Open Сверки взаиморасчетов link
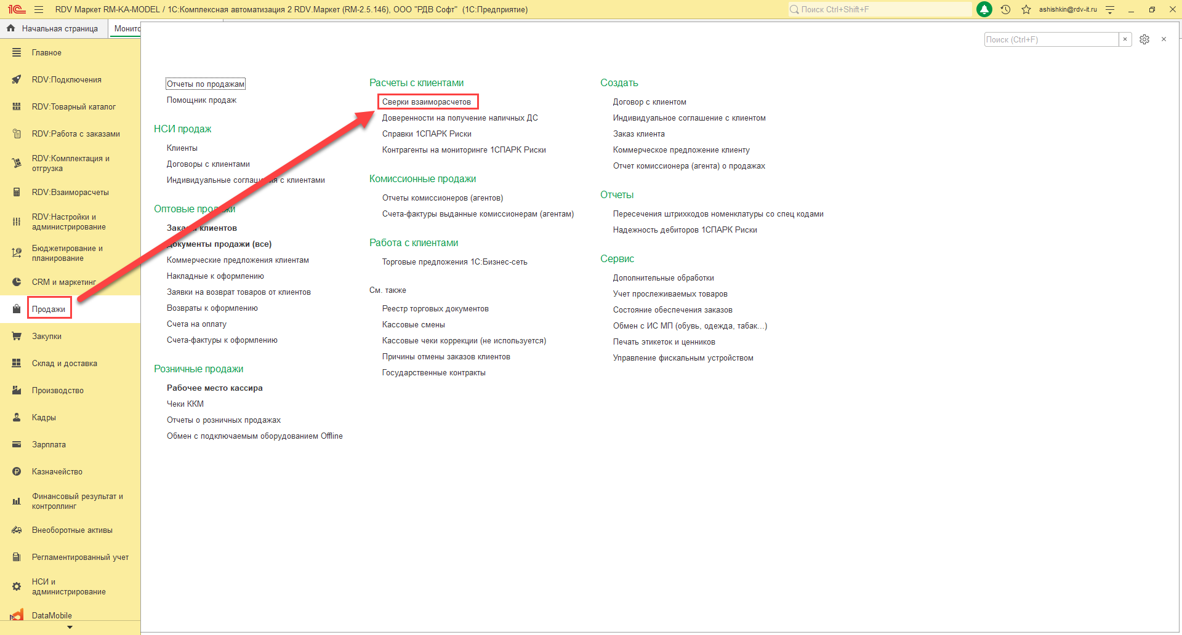Screen dimensions: 1182x635 (x=427, y=102)
